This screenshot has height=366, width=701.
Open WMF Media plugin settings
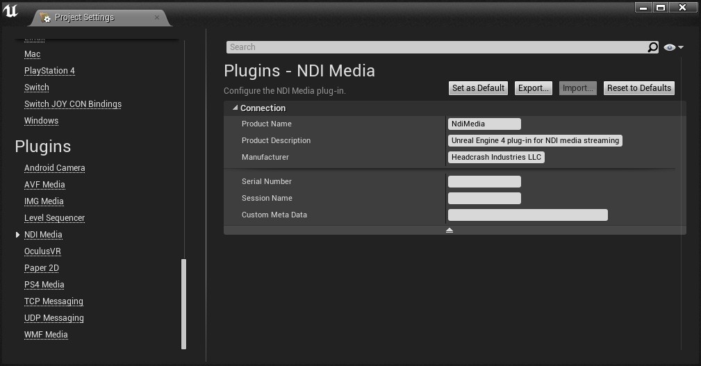(46, 335)
